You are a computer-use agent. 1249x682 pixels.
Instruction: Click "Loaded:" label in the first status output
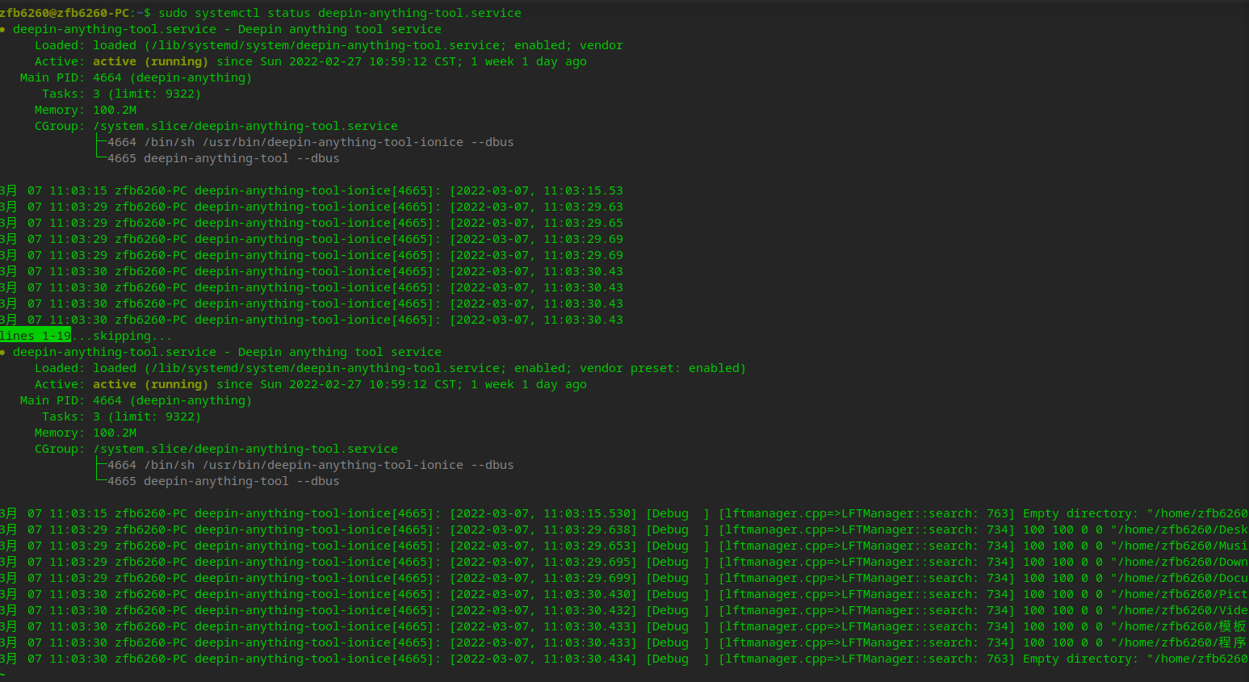[60, 45]
